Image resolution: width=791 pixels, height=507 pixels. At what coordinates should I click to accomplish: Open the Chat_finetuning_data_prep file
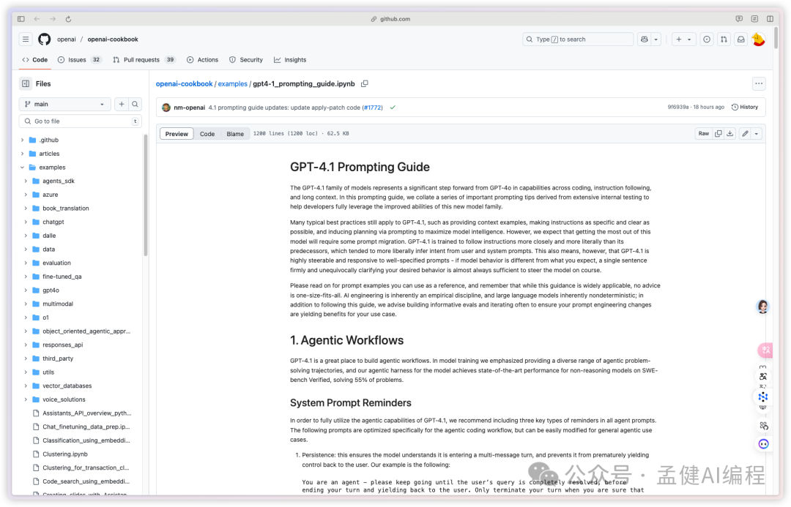point(86,427)
